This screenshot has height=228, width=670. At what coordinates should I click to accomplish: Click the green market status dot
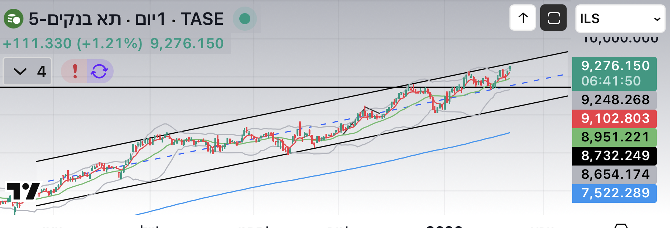tap(245, 19)
